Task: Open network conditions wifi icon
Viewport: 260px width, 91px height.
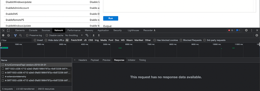Action: [x=87, y=35]
